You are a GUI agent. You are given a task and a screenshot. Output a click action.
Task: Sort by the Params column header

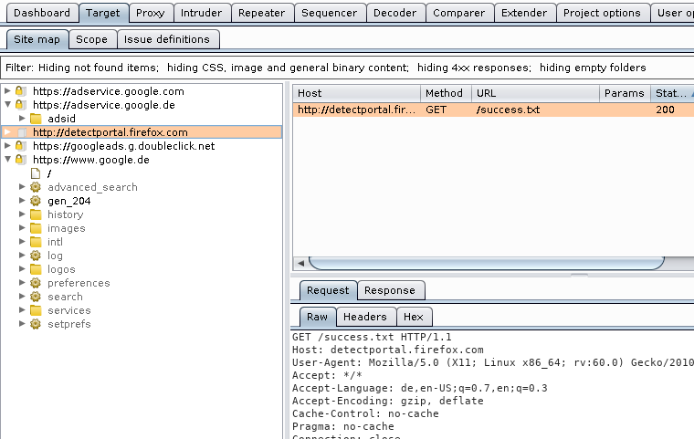pyautogui.click(x=625, y=93)
